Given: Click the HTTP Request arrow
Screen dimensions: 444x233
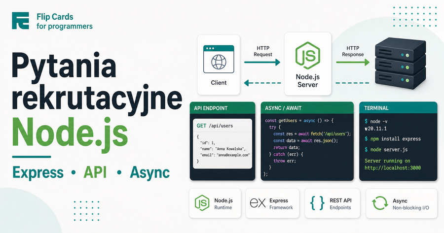Looking at the screenshot, I should tap(262, 62).
